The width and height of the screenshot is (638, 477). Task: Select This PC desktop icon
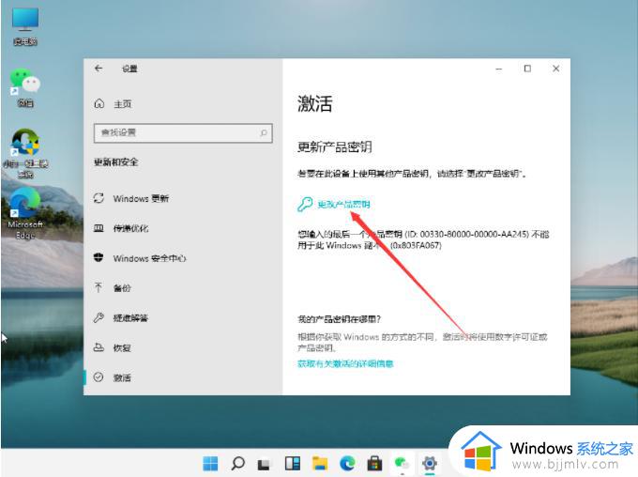pos(25,26)
